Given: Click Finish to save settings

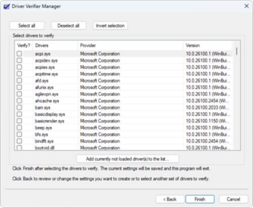Looking at the screenshot, I should pyautogui.click(x=200, y=199).
